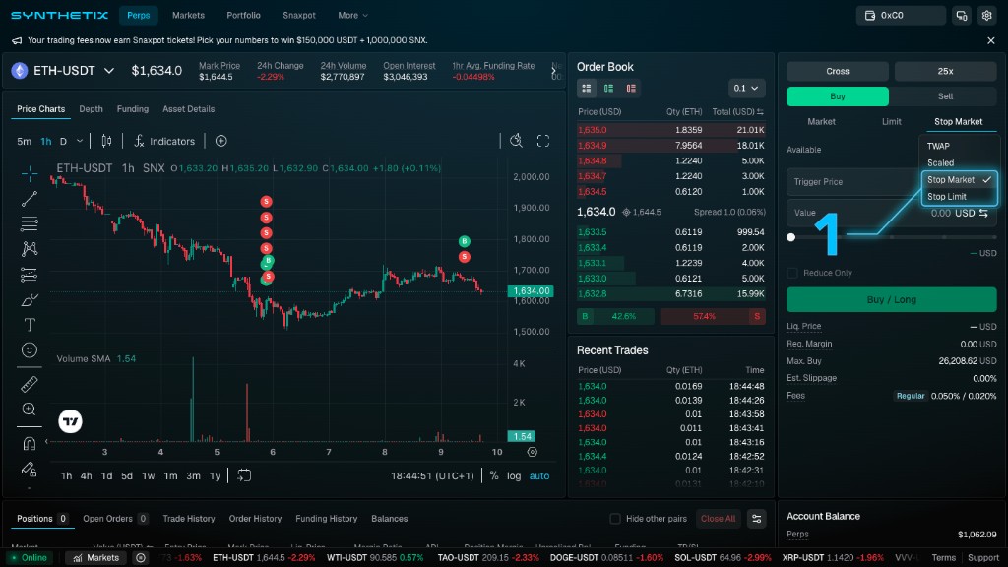Click the Close All button
Viewport: 1008px width, 567px height.
click(718, 519)
